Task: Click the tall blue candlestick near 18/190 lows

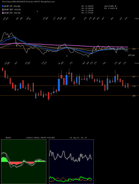Action: [59, 85]
